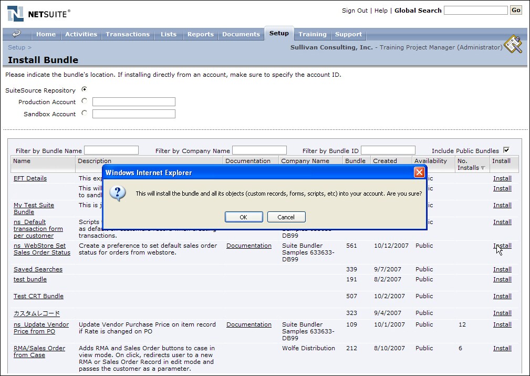The height and width of the screenshot is (376, 530).
Task: Toggle Include Public Bundles checkbox
Action: click(x=506, y=150)
